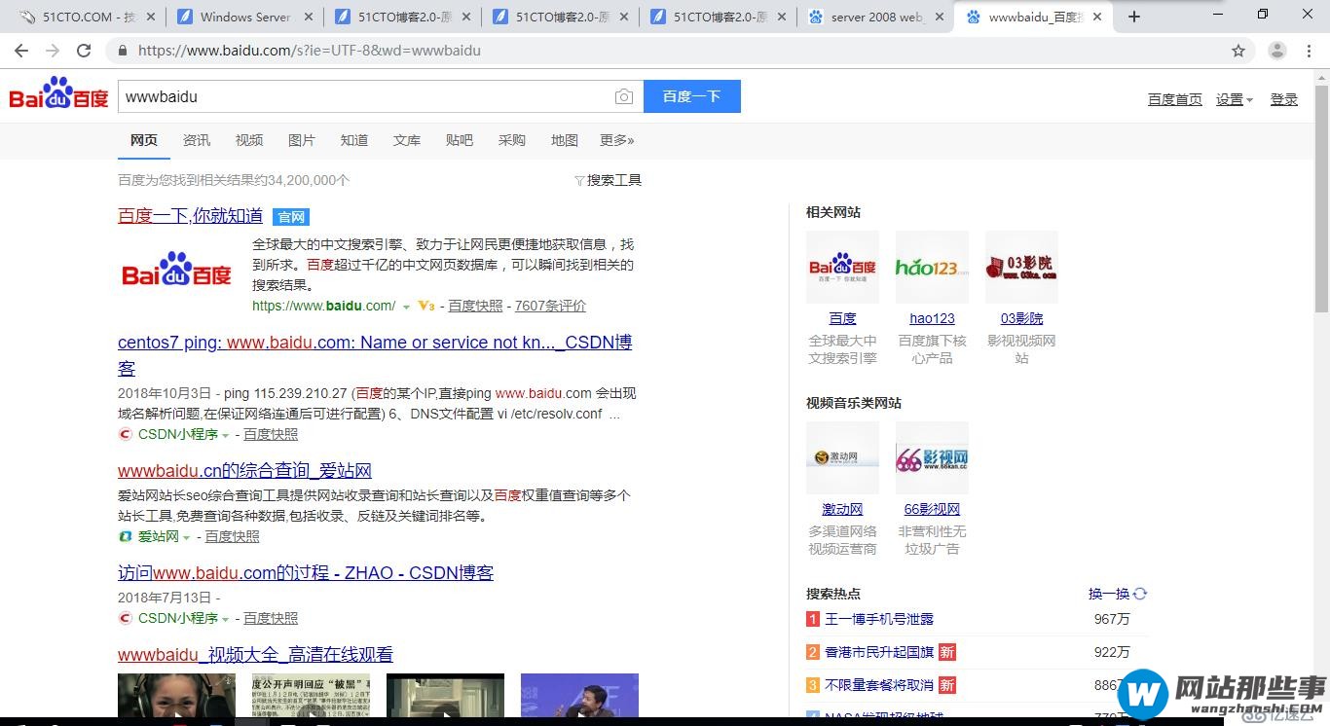Go back with the browser back arrow
This screenshot has height=726, width=1330.
pyautogui.click(x=21, y=51)
